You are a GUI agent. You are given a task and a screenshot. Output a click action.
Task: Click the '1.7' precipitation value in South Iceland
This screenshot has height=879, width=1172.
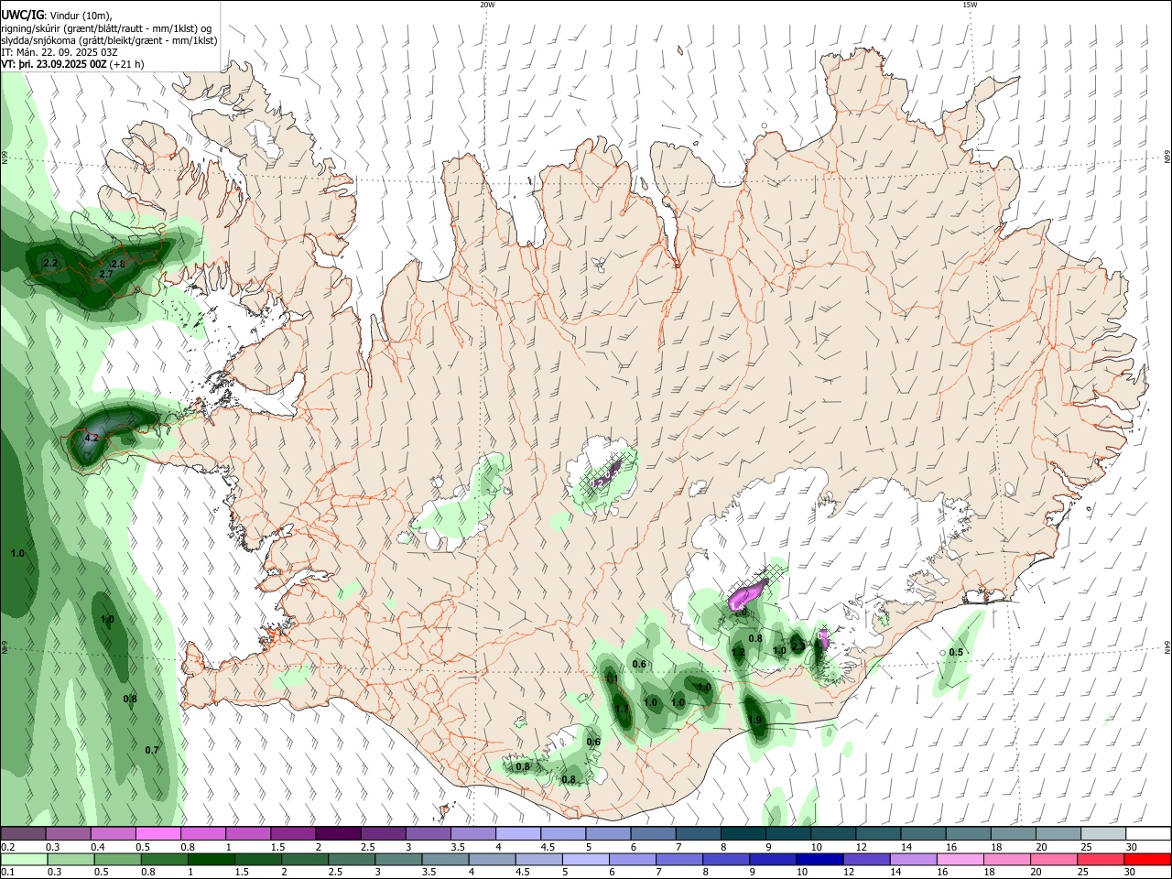(x=622, y=709)
